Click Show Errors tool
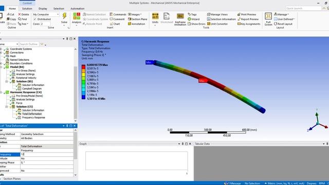The width and height of the screenshot is (329, 185). point(196,24)
